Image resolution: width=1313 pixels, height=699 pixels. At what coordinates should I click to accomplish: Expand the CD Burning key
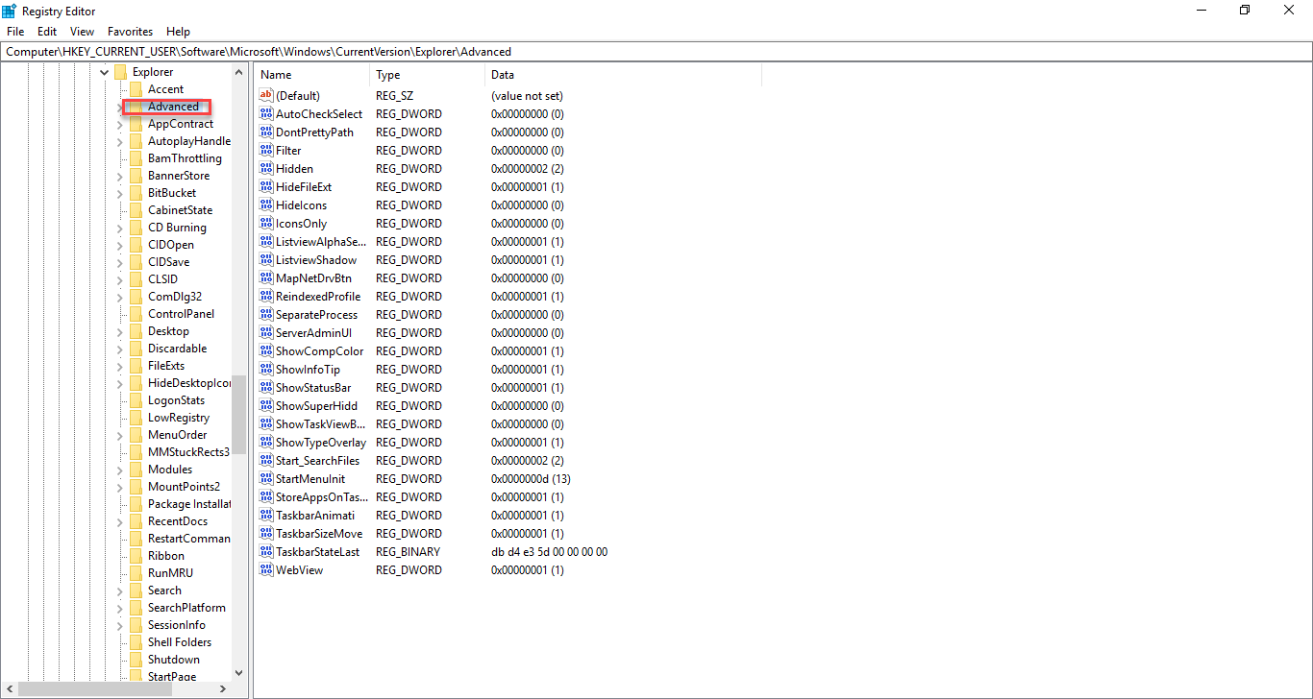(x=119, y=228)
